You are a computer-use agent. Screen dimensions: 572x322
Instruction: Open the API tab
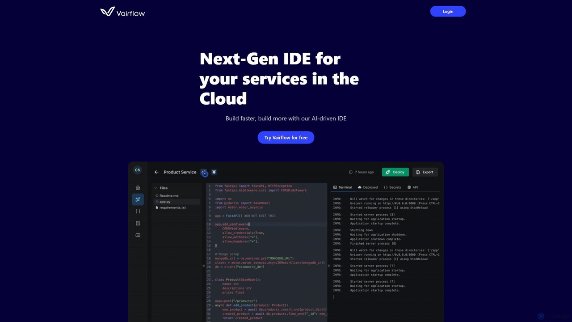point(412,187)
